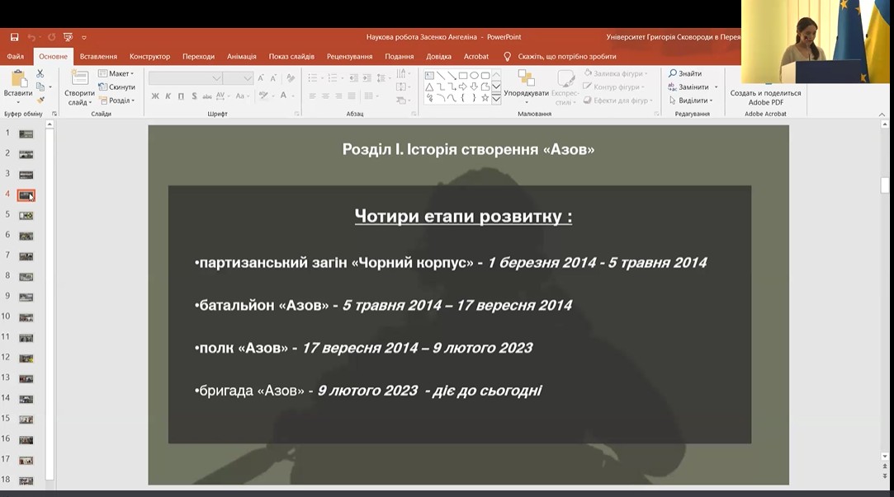Choose the Triangle shape in the gallery
Image resolution: width=894 pixels, height=497 pixels.
click(x=429, y=87)
